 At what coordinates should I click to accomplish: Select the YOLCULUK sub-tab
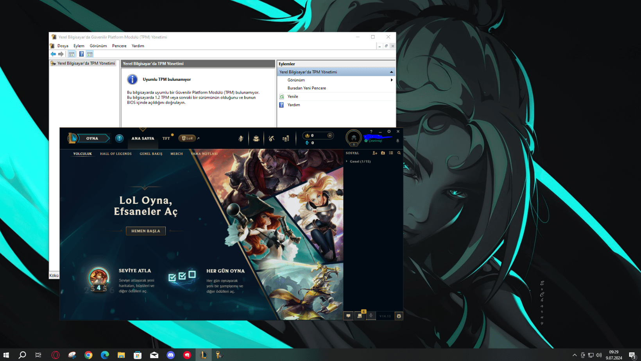tap(82, 154)
